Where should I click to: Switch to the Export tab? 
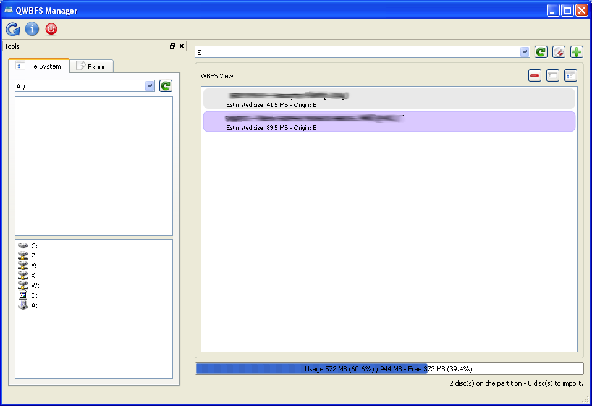(x=91, y=66)
